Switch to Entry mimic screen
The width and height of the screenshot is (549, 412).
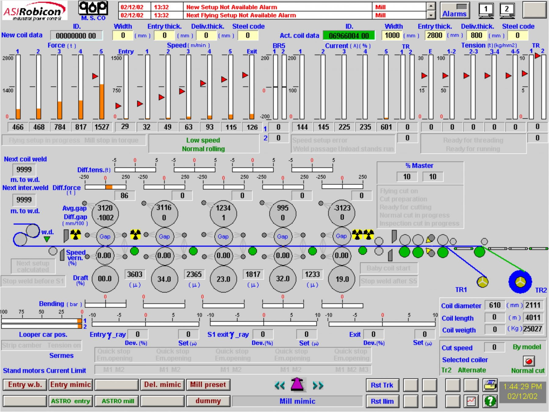pyautogui.click(x=70, y=385)
